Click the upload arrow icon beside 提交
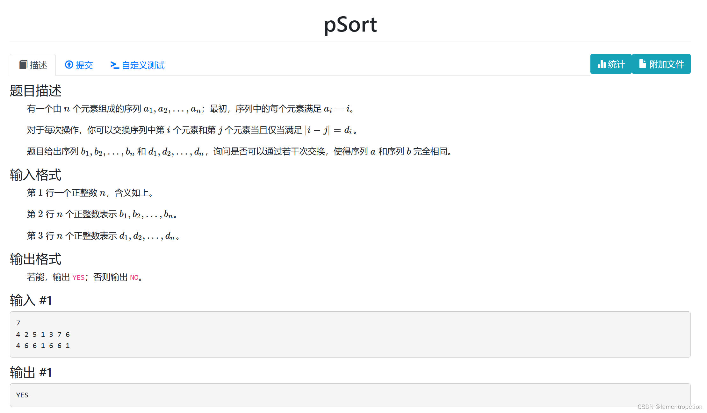The width and height of the screenshot is (707, 413). tap(69, 64)
